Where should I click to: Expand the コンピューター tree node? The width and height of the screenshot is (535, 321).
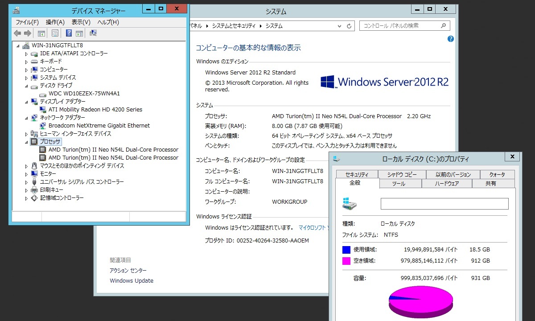click(x=26, y=70)
